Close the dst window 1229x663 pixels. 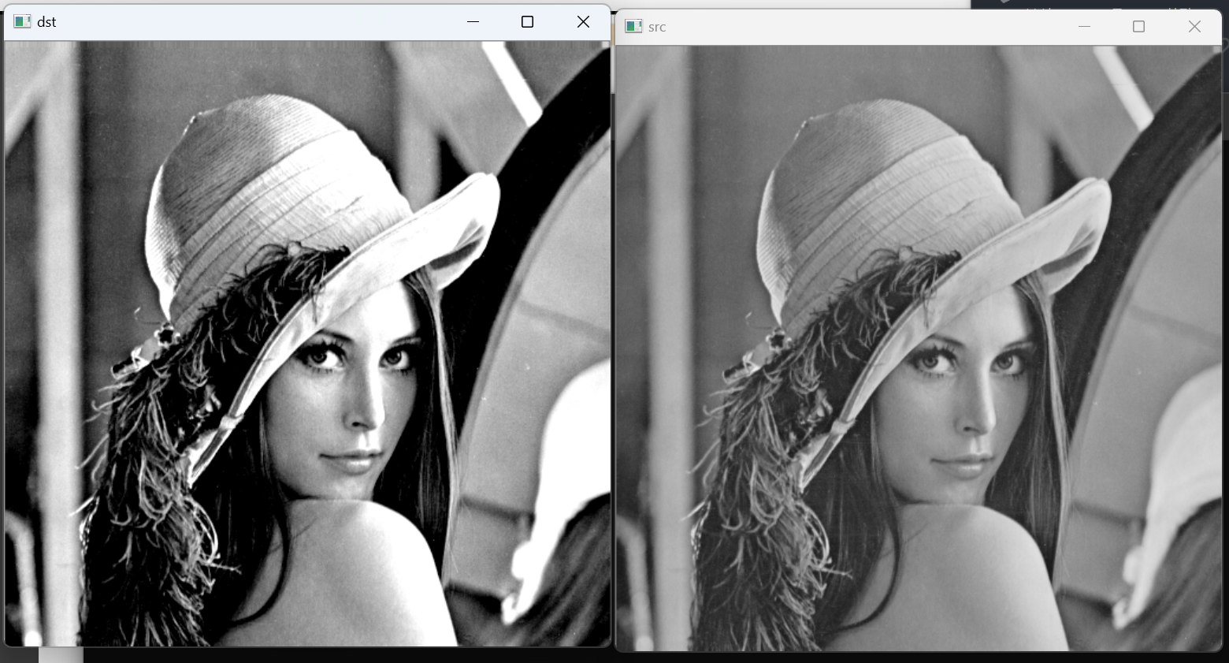[583, 22]
